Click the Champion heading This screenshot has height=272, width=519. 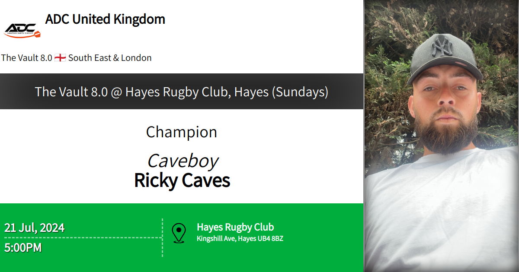pyautogui.click(x=182, y=132)
